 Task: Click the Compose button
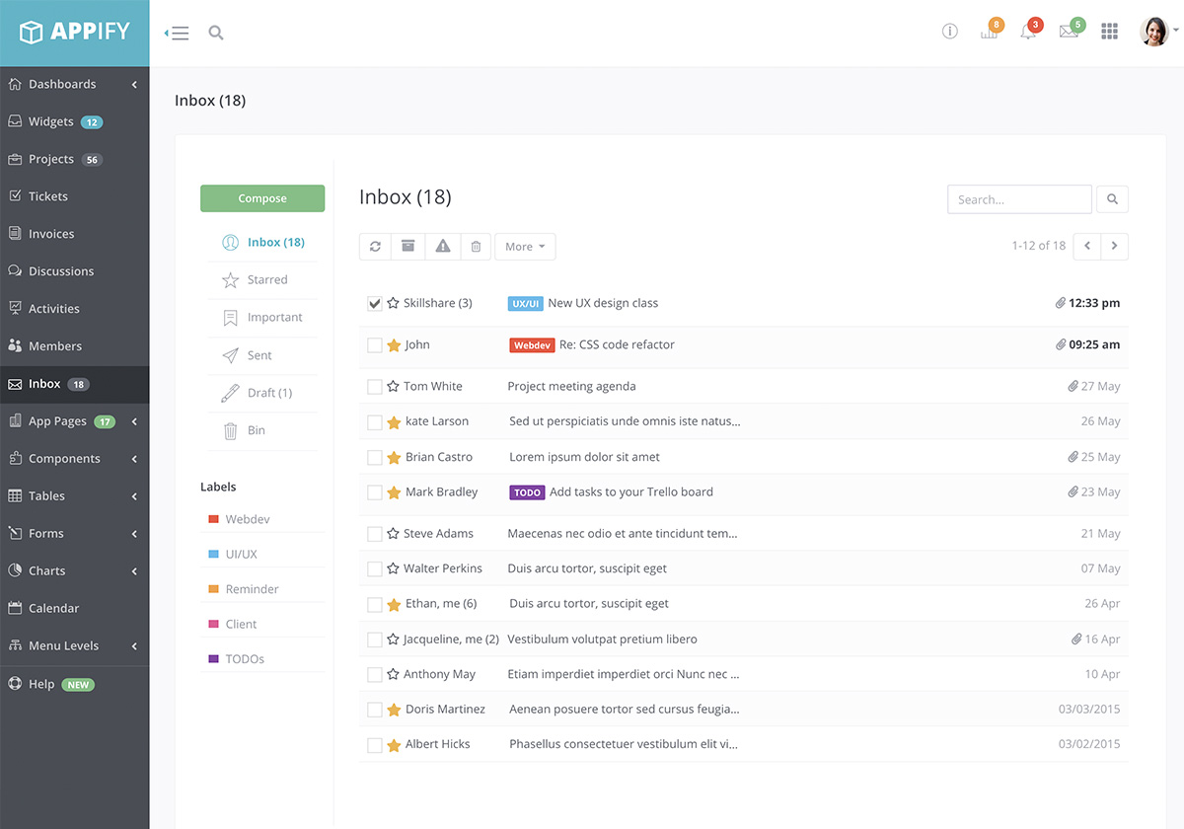(x=262, y=198)
